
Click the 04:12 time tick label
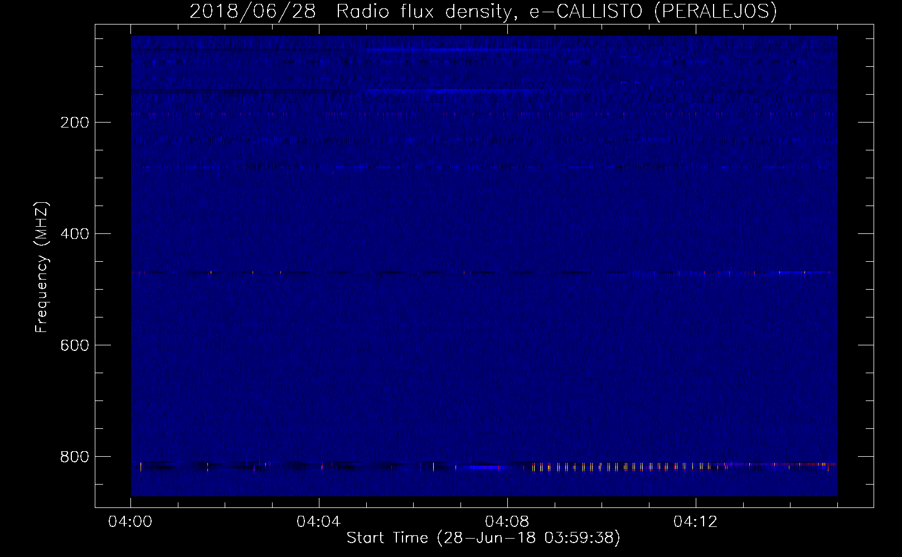coord(696,522)
